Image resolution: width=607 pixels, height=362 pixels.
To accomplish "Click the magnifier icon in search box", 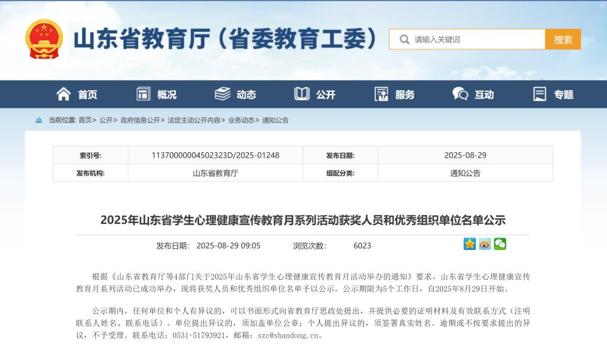I will pos(404,40).
